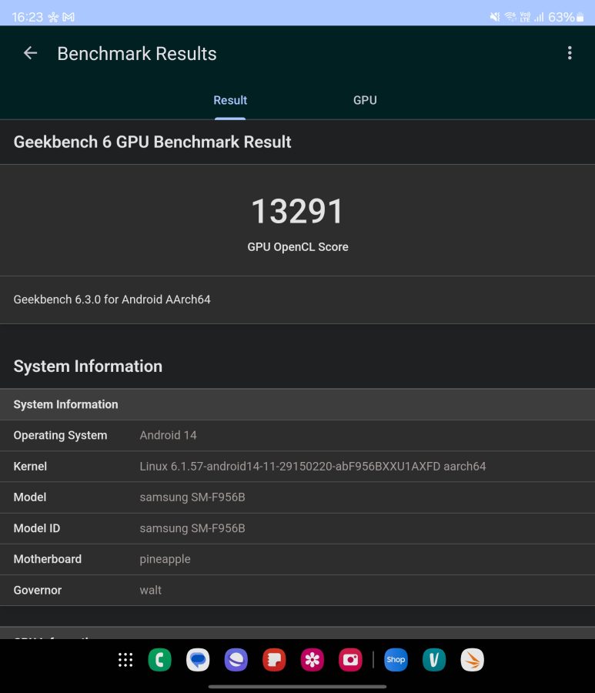
Task: Select the Kernel row label
Action: click(x=30, y=467)
